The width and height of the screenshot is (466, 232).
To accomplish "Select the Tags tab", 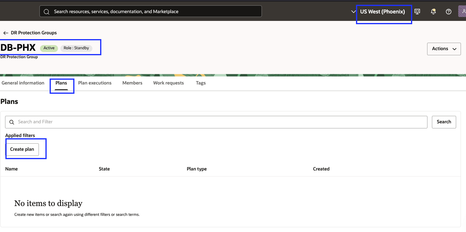I will coord(201,83).
